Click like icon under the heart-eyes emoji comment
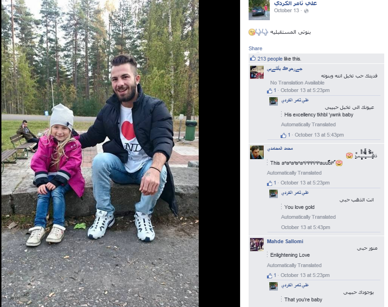 click(269, 183)
